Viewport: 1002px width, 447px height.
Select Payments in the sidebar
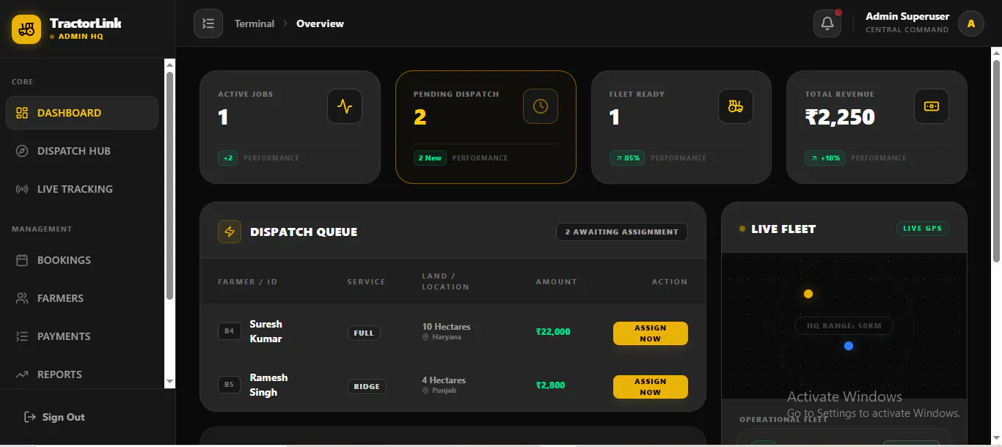click(x=82, y=336)
